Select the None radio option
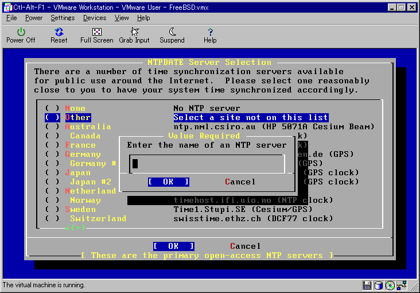This screenshot has height=293, width=420. coord(52,109)
